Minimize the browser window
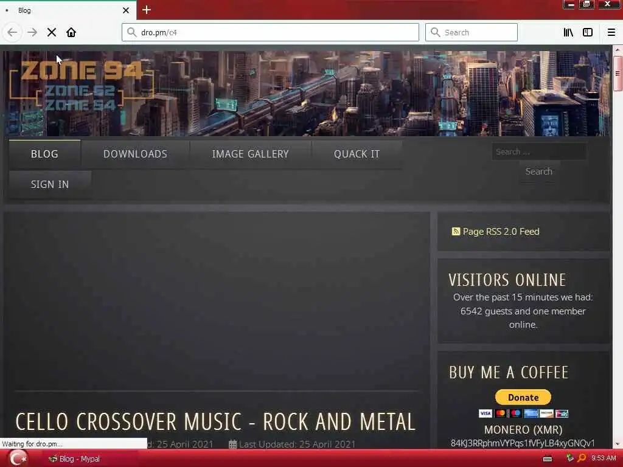 click(569, 4)
